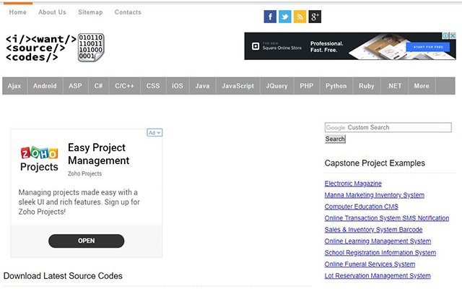Viewport: 462px width, 289px height.
Task: Open Online Transaction System SMS Notification link
Action: coord(387,218)
